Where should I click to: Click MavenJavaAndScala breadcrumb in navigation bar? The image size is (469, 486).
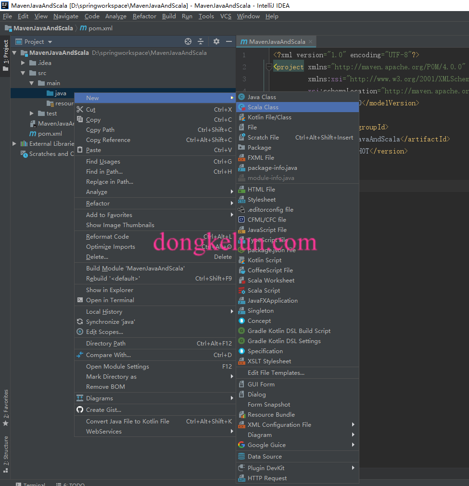coord(39,28)
